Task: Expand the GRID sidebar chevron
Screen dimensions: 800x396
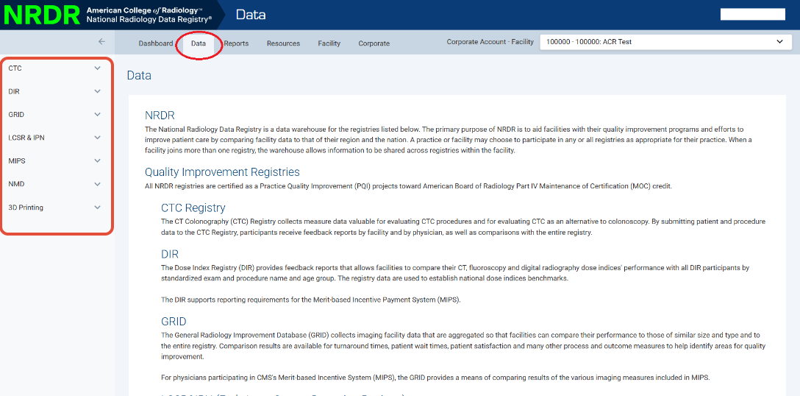Action: [98, 114]
